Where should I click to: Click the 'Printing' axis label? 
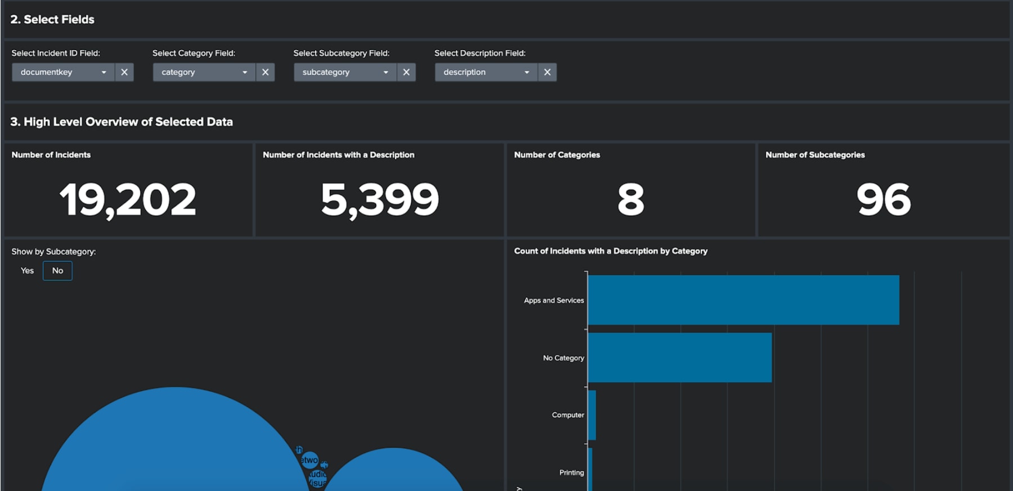point(572,472)
